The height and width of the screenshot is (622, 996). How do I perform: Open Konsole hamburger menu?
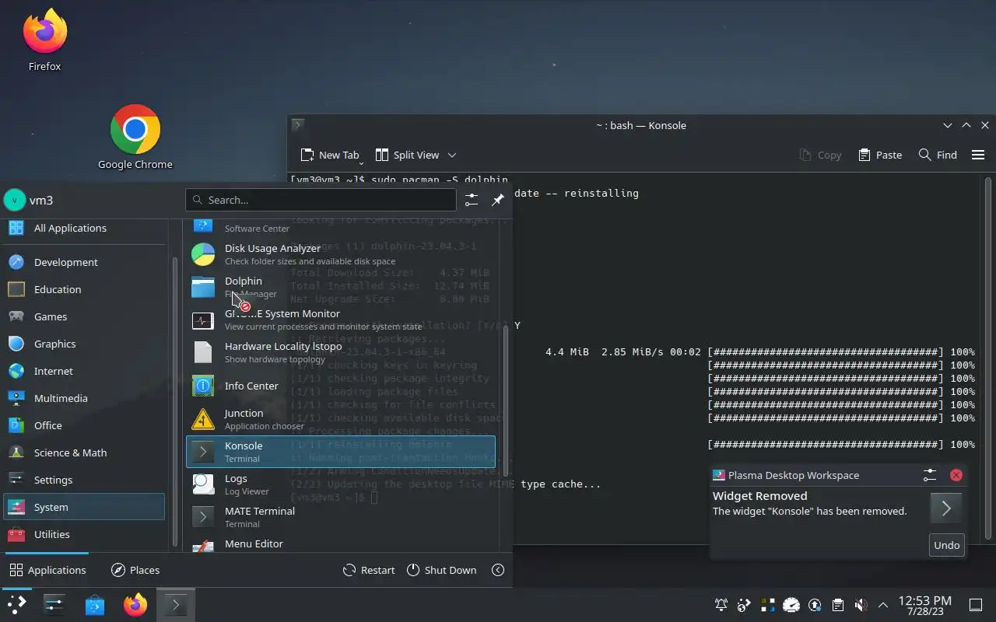(x=978, y=155)
